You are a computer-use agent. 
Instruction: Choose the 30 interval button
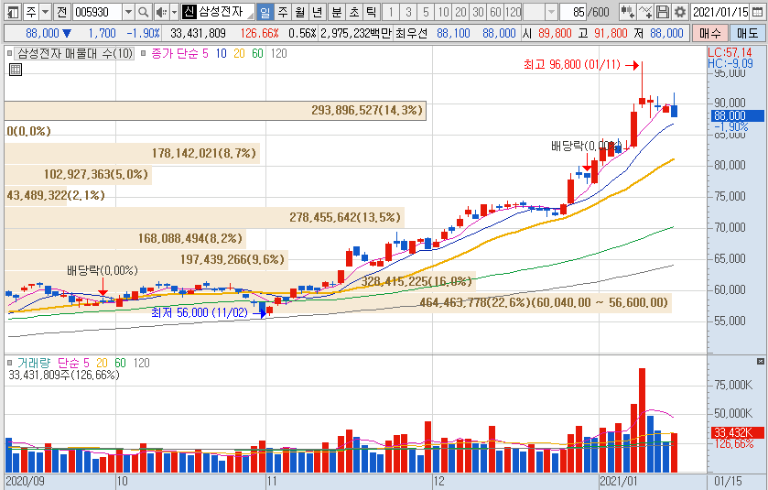tap(478, 12)
